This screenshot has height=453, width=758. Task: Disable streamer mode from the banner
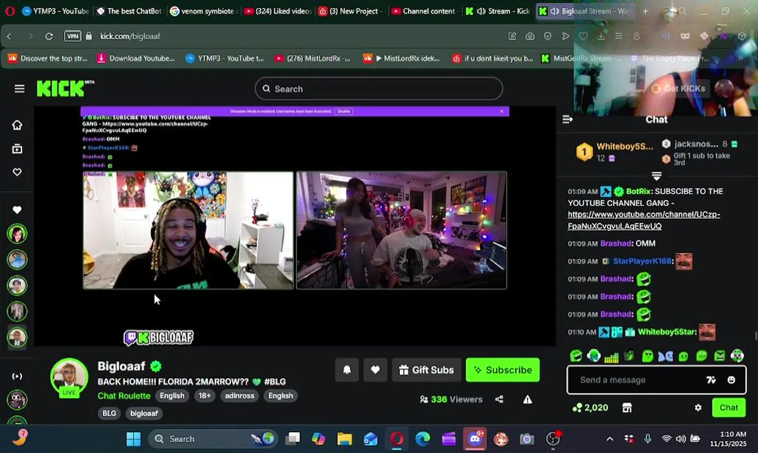[x=343, y=111]
